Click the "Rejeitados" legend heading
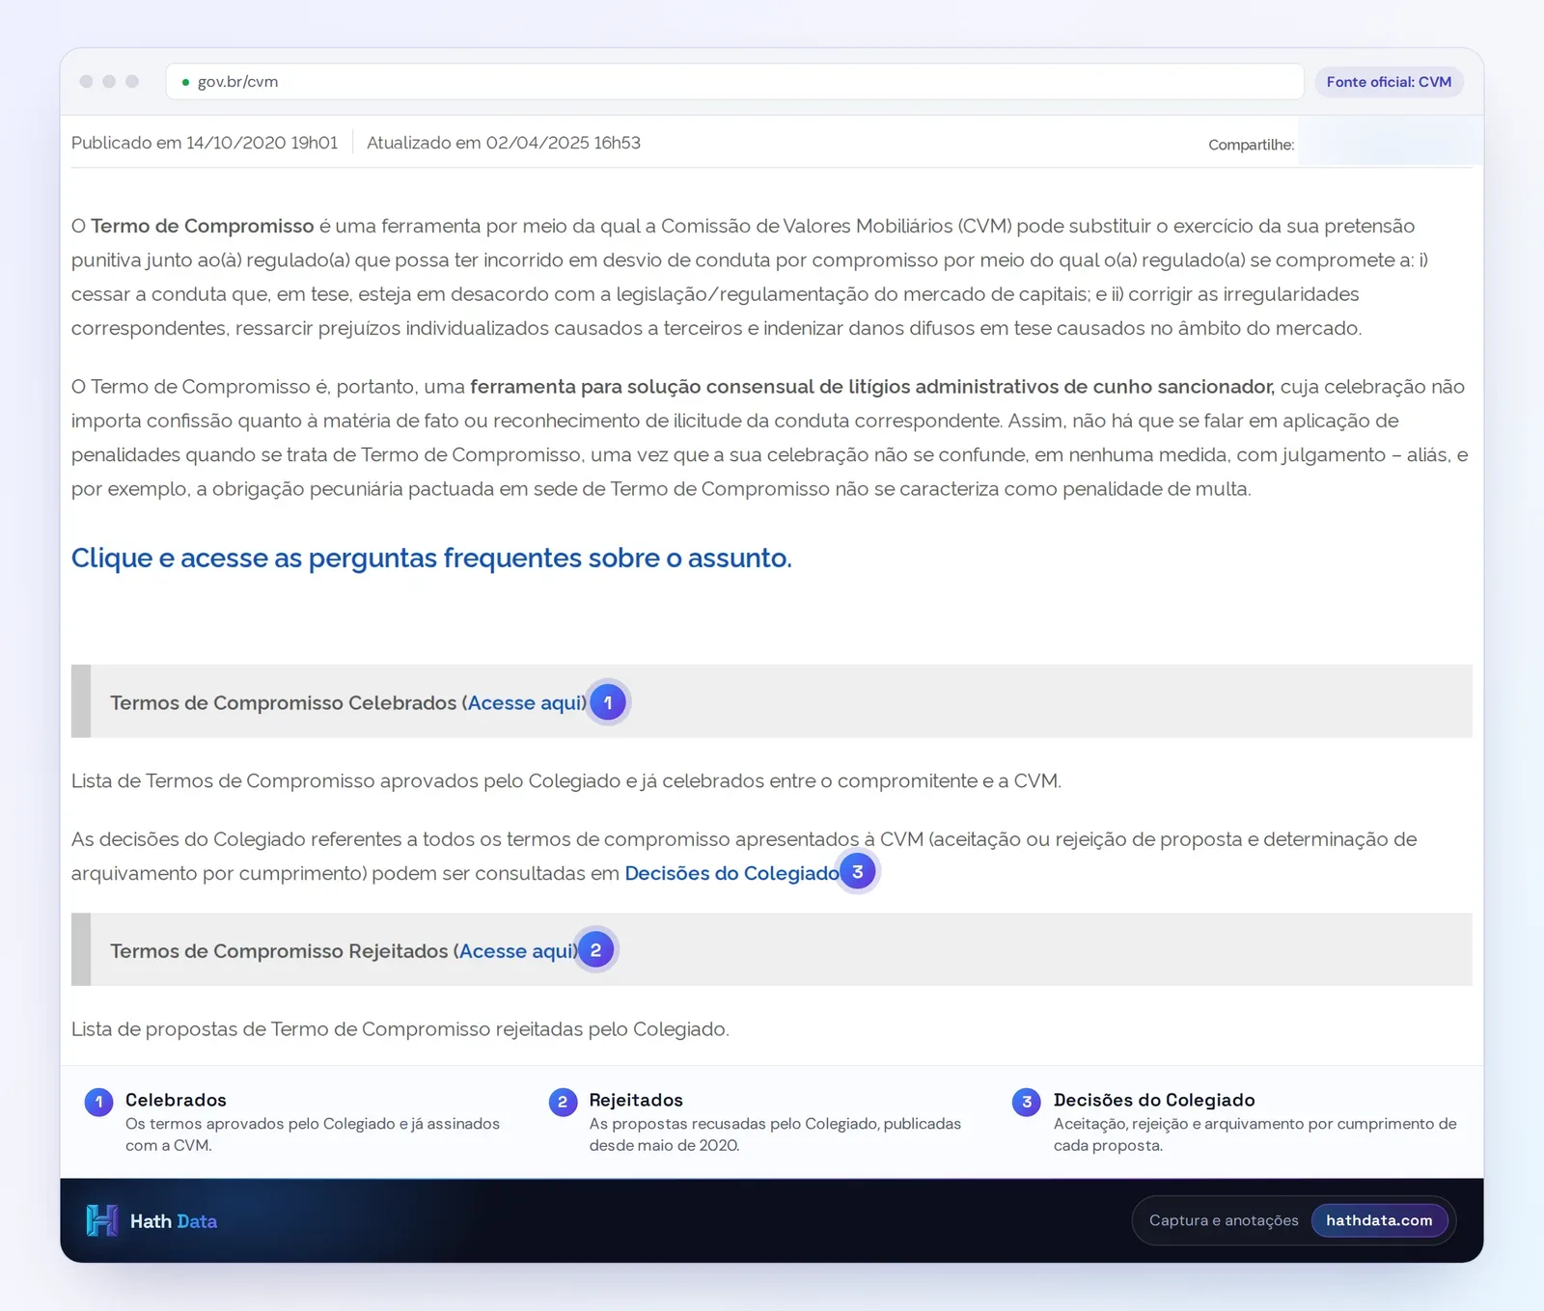This screenshot has height=1311, width=1544. pyautogui.click(x=636, y=1100)
